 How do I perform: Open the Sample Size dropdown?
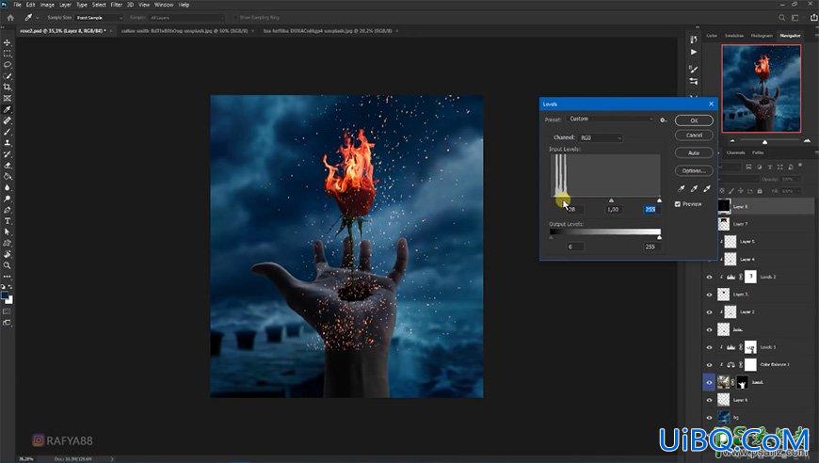coord(99,18)
